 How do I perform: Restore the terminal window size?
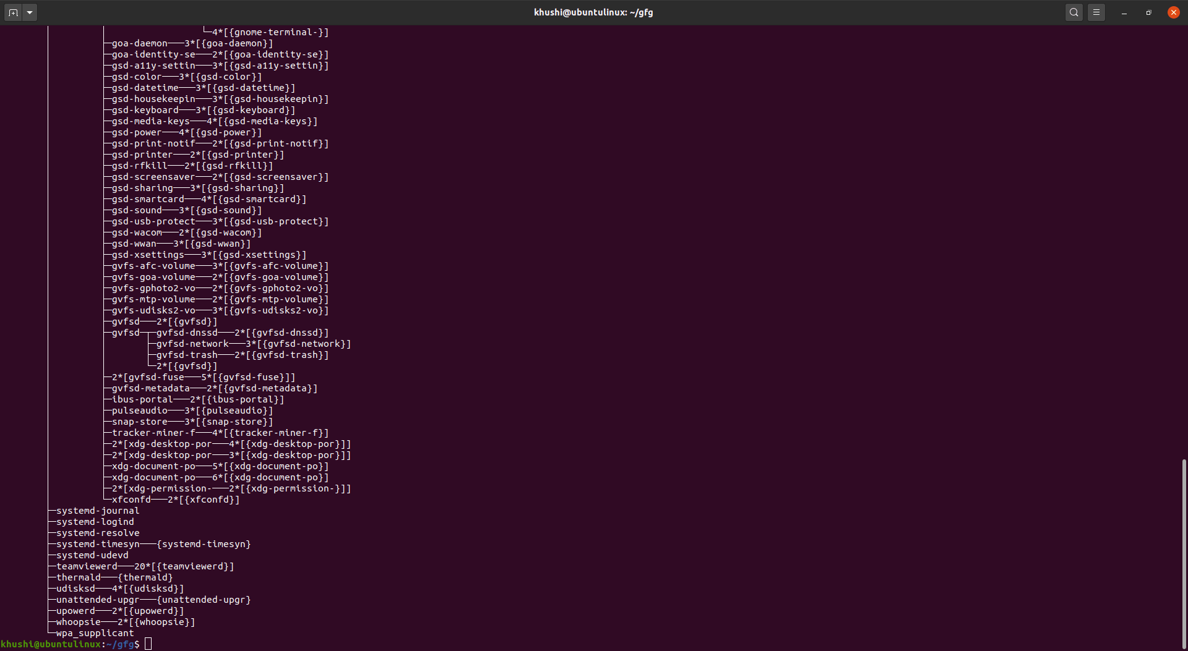[x=1148, y=12]
